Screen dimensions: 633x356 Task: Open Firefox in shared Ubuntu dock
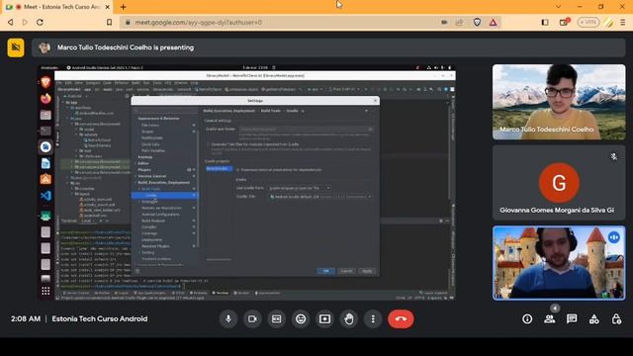(45, 98)
